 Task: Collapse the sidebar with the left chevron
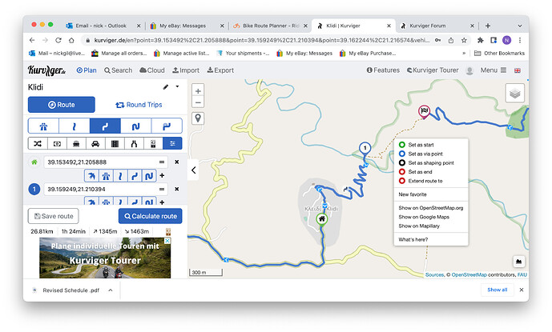pos(192,170)
